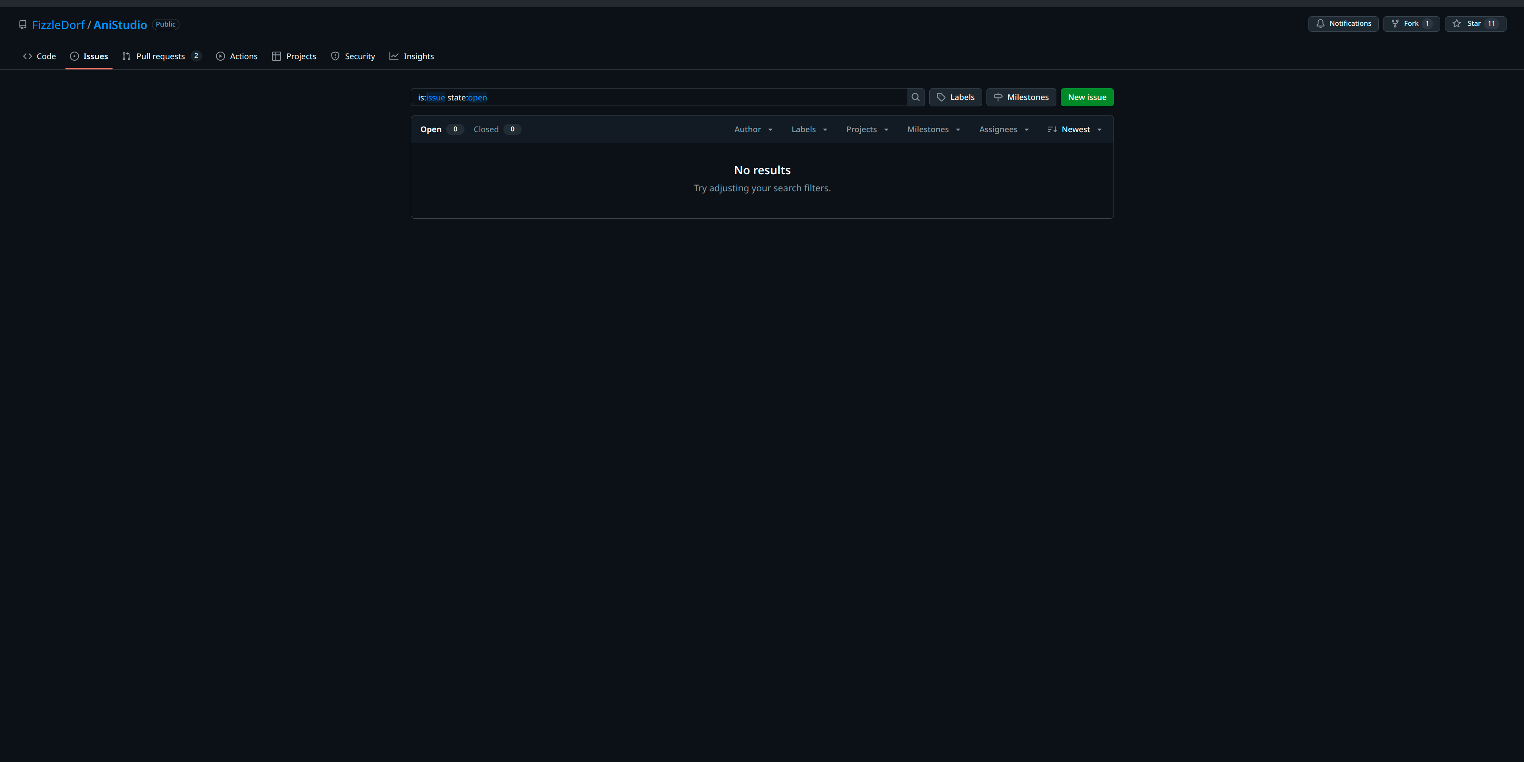The height and width of the screenshot is (762, 1524).
Task: Open the Projects tab
Action: point(294,56)
